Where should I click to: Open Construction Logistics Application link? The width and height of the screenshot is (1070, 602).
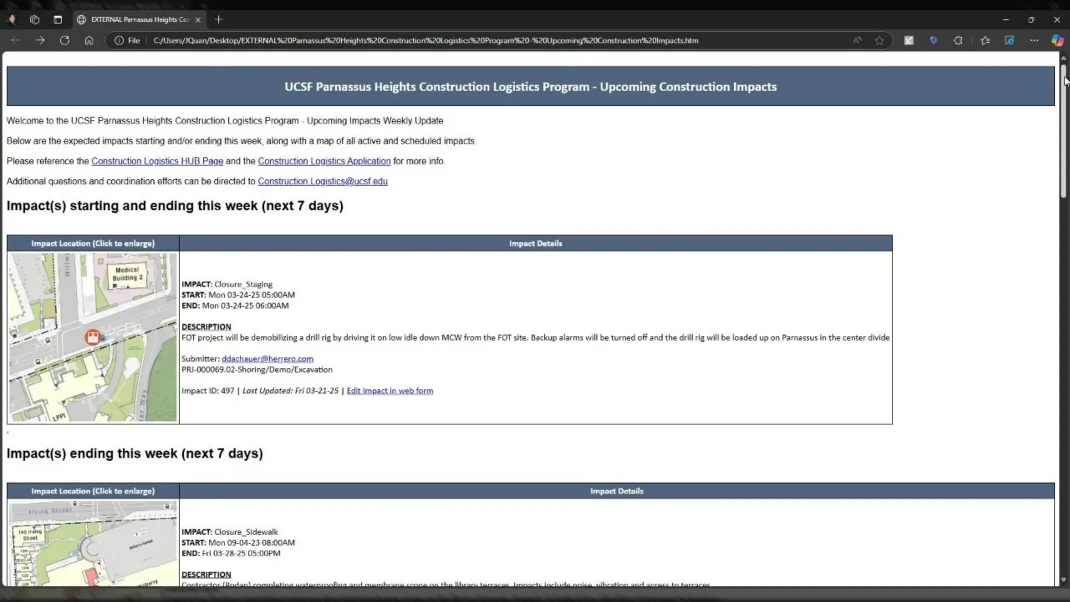[324, 161]
